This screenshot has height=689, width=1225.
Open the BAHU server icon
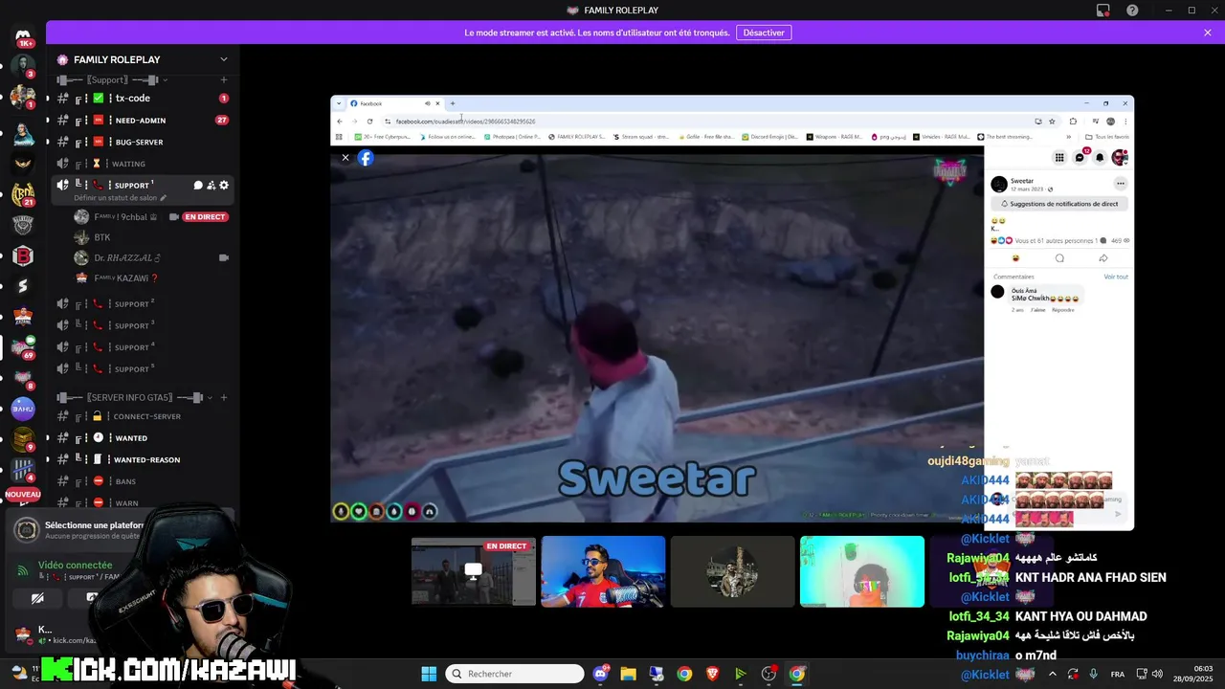(23, 409)
